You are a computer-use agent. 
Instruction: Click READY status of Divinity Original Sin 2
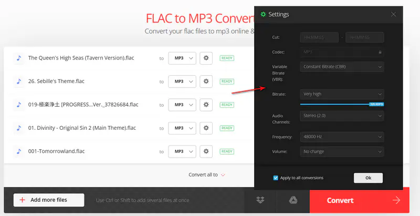[227, 128]
